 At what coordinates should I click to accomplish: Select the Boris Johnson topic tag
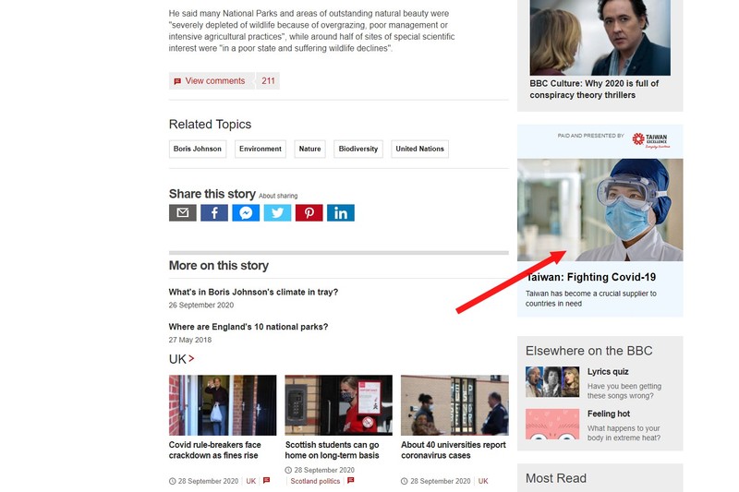tap(198, 149)
